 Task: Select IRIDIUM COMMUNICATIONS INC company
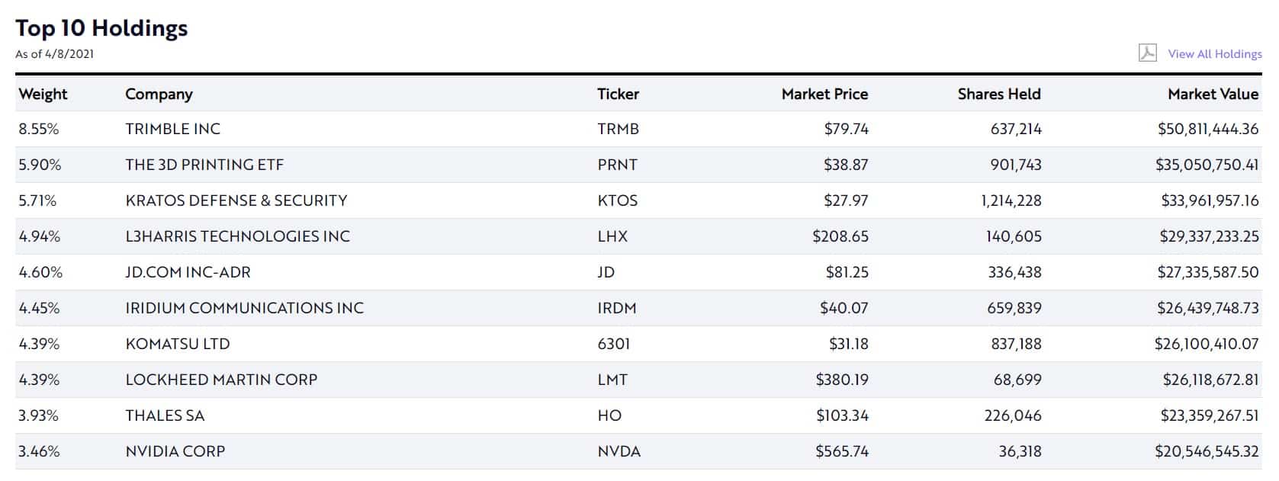(245, 308)
